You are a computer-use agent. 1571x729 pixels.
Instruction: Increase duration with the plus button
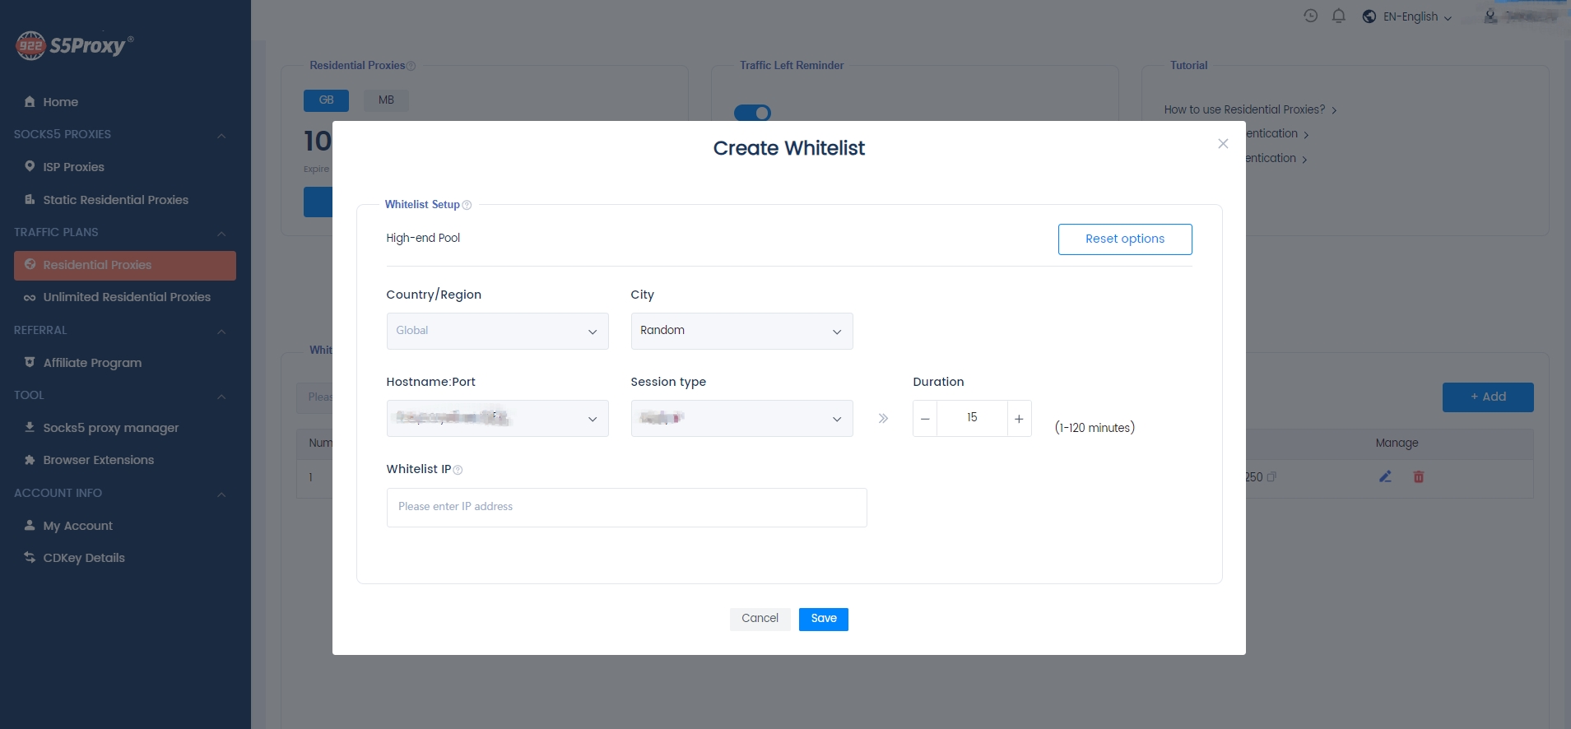1019,419
